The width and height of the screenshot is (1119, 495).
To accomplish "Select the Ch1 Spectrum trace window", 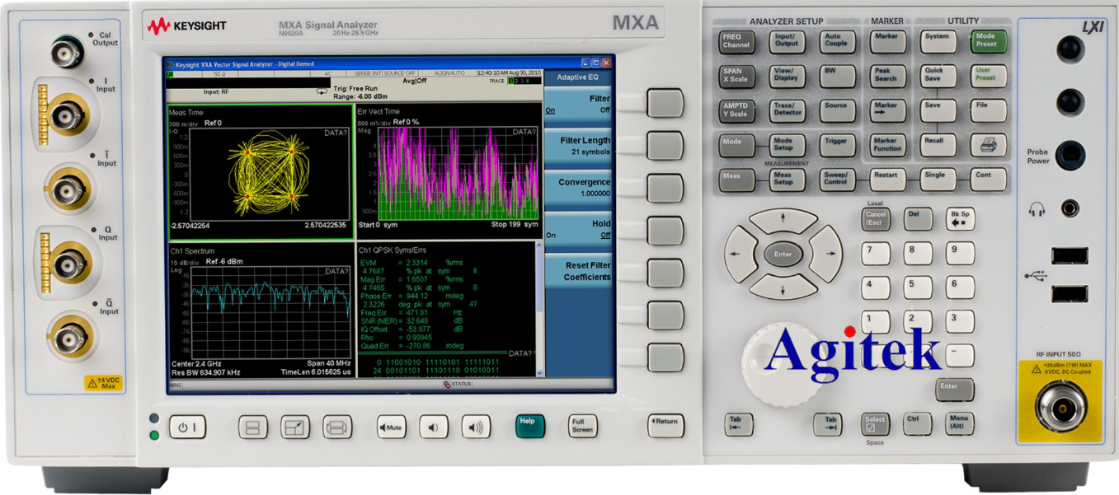I will (259, 311).
